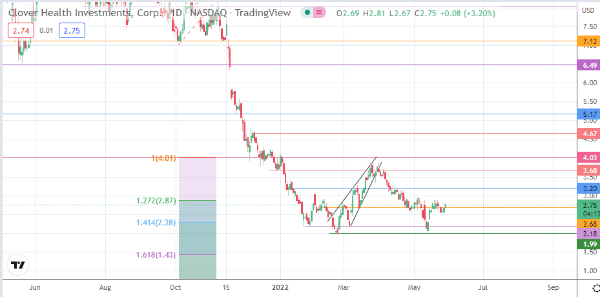Click the Mar date on time axis
This screenshot has width=600, height=297.
tap(344, 287)
